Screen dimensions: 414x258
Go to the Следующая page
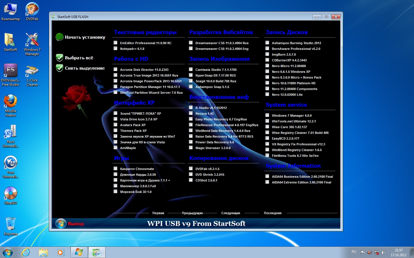tap(231, 213)
